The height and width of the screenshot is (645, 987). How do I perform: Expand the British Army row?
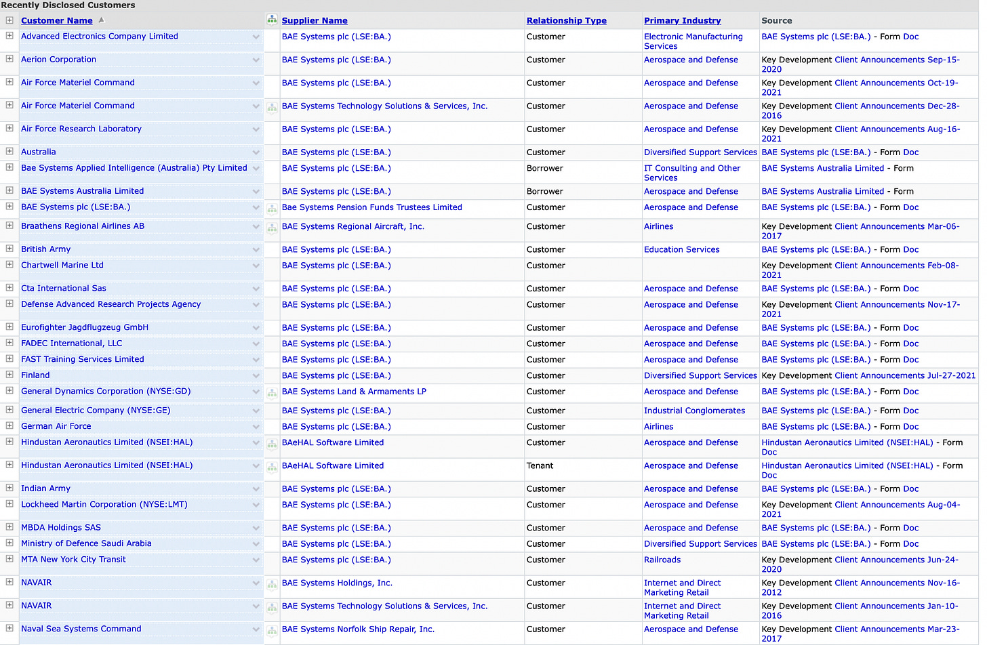(9, 248)
